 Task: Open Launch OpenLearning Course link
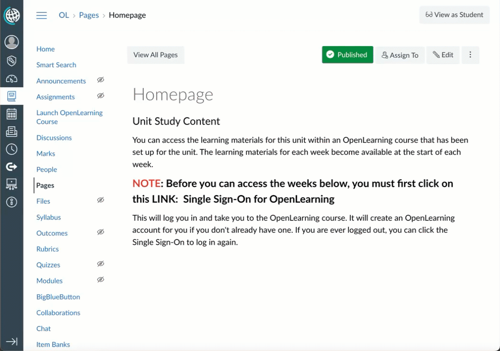point(69,117)
